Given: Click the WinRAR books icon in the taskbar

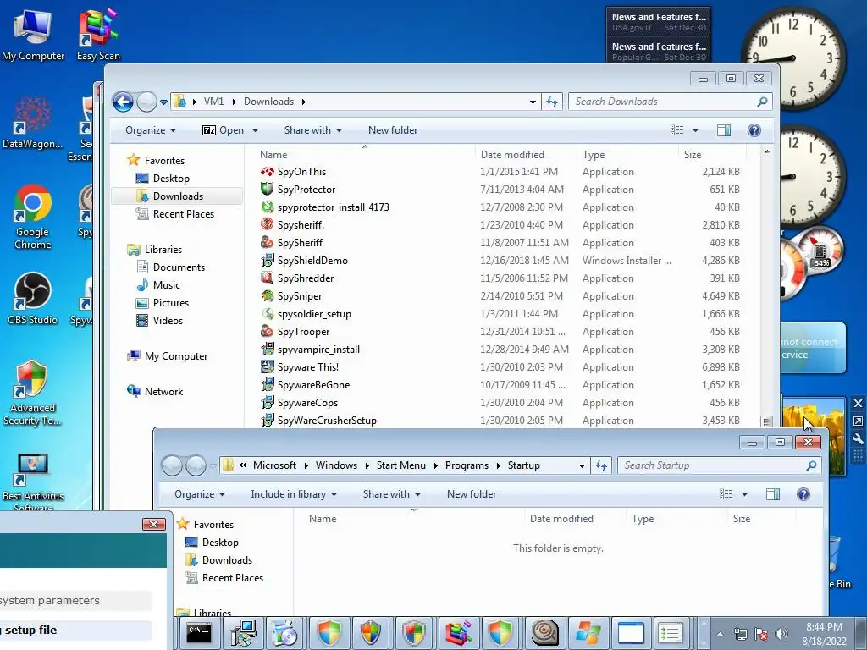Looking at the screenshot, I should click(x=458, y=632).
